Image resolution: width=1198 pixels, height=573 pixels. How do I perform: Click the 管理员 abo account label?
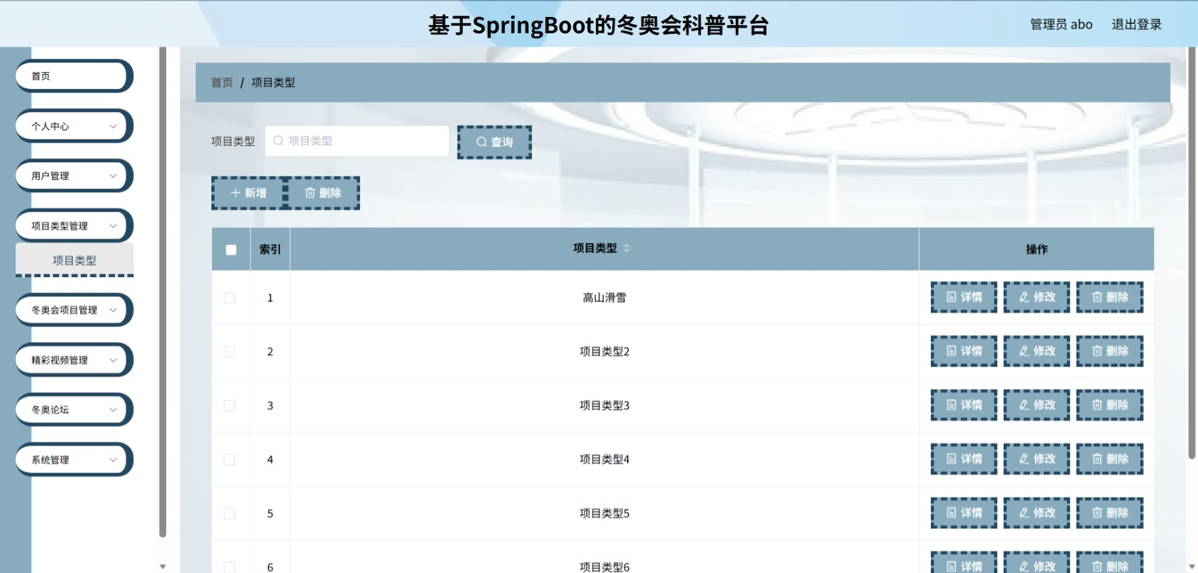[x=1061, y=24]
